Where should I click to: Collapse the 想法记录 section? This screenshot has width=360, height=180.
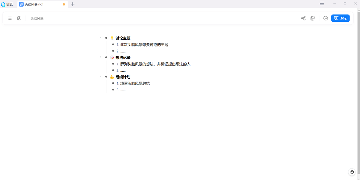tap(100, 57)
